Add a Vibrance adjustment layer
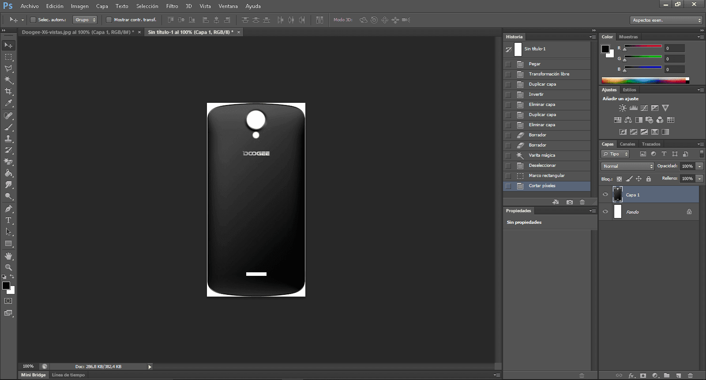Screen dimensions: 706x380 pyautogui.click(x=665, y=108)
